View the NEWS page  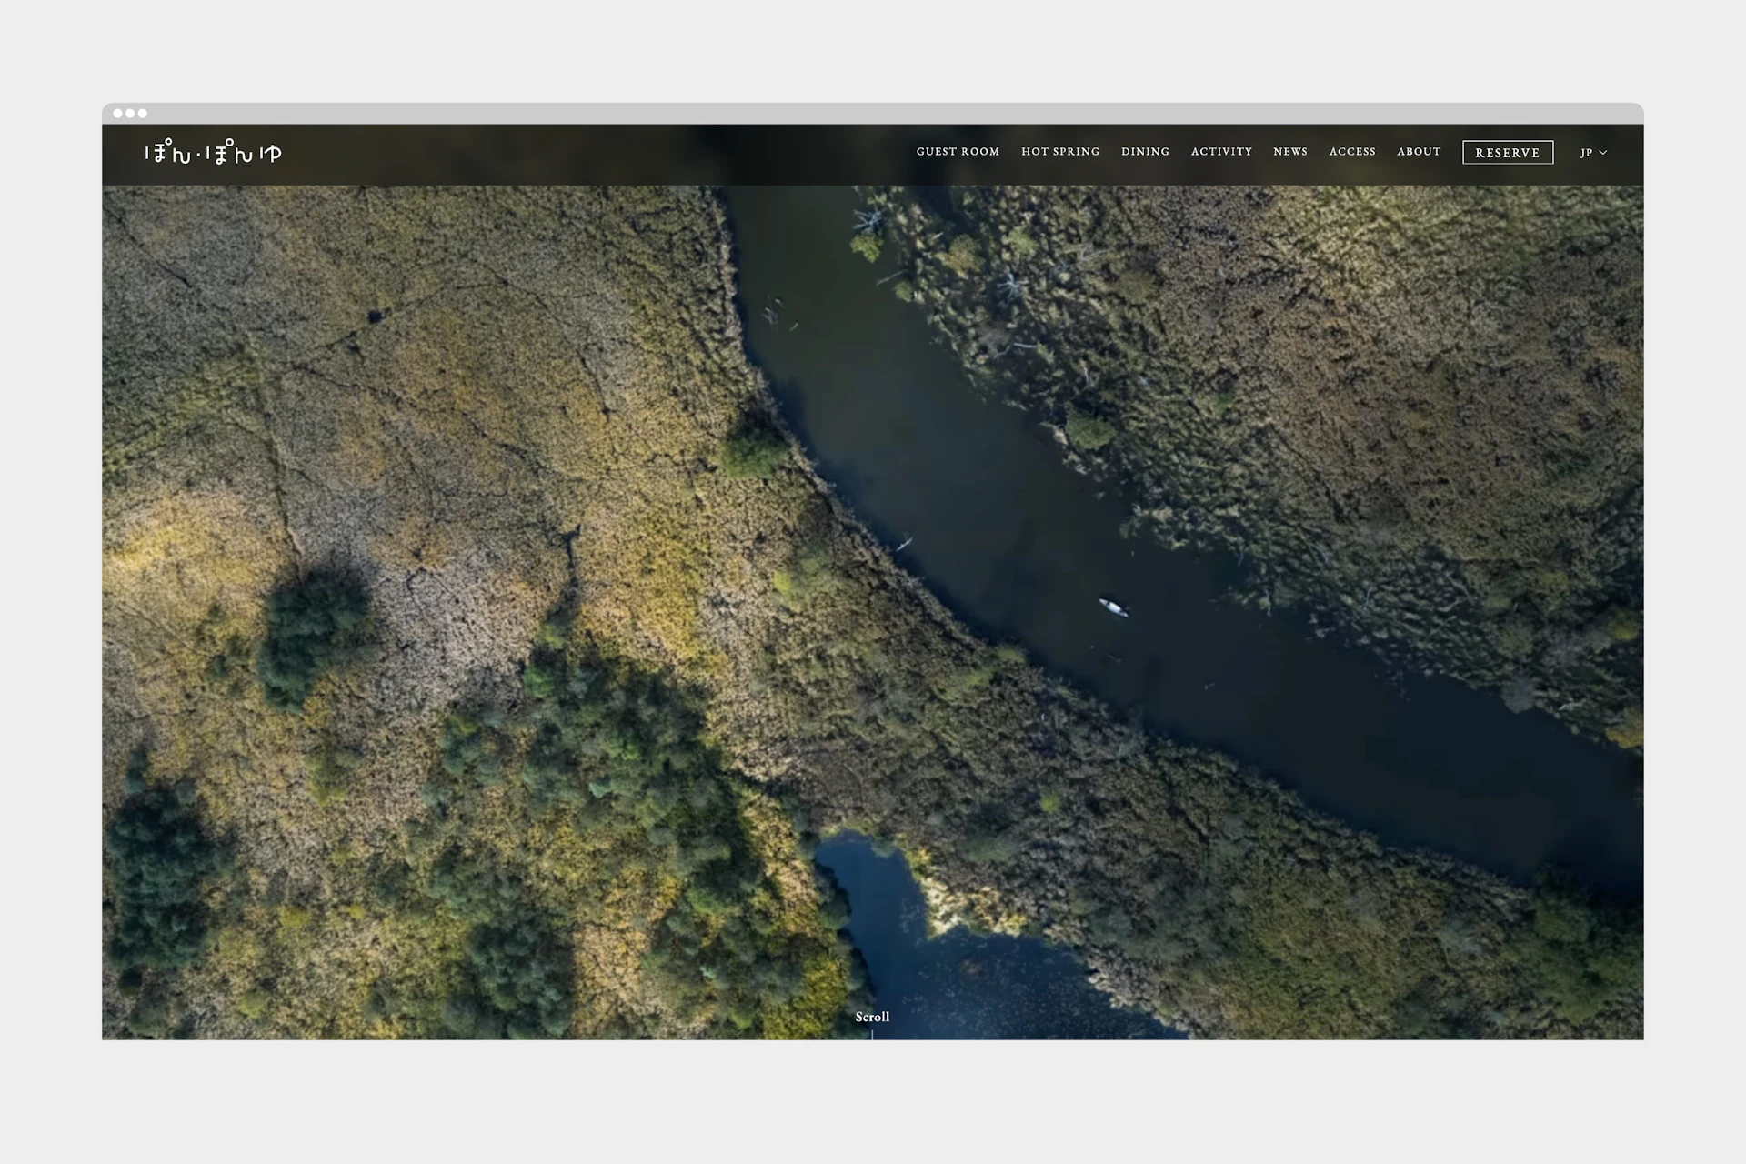tap(1290, 152)
